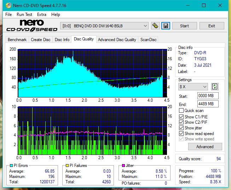
Task: Click the disc ID TYG03 text
Action: pyautogui.click(x=200, y=59)
